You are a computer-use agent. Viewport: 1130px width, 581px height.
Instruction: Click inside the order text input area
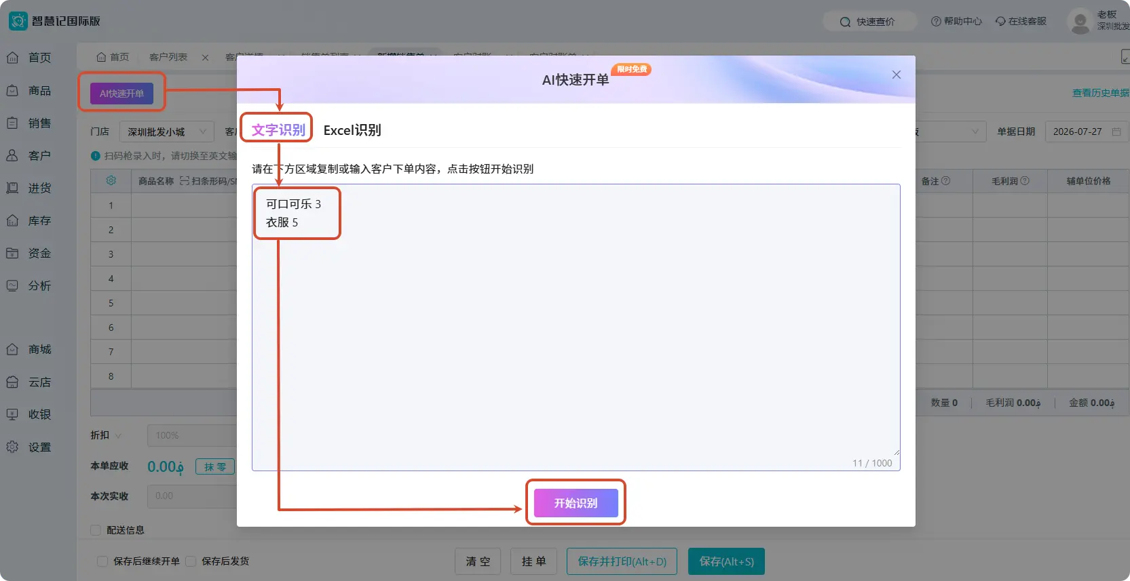point(576,327)
